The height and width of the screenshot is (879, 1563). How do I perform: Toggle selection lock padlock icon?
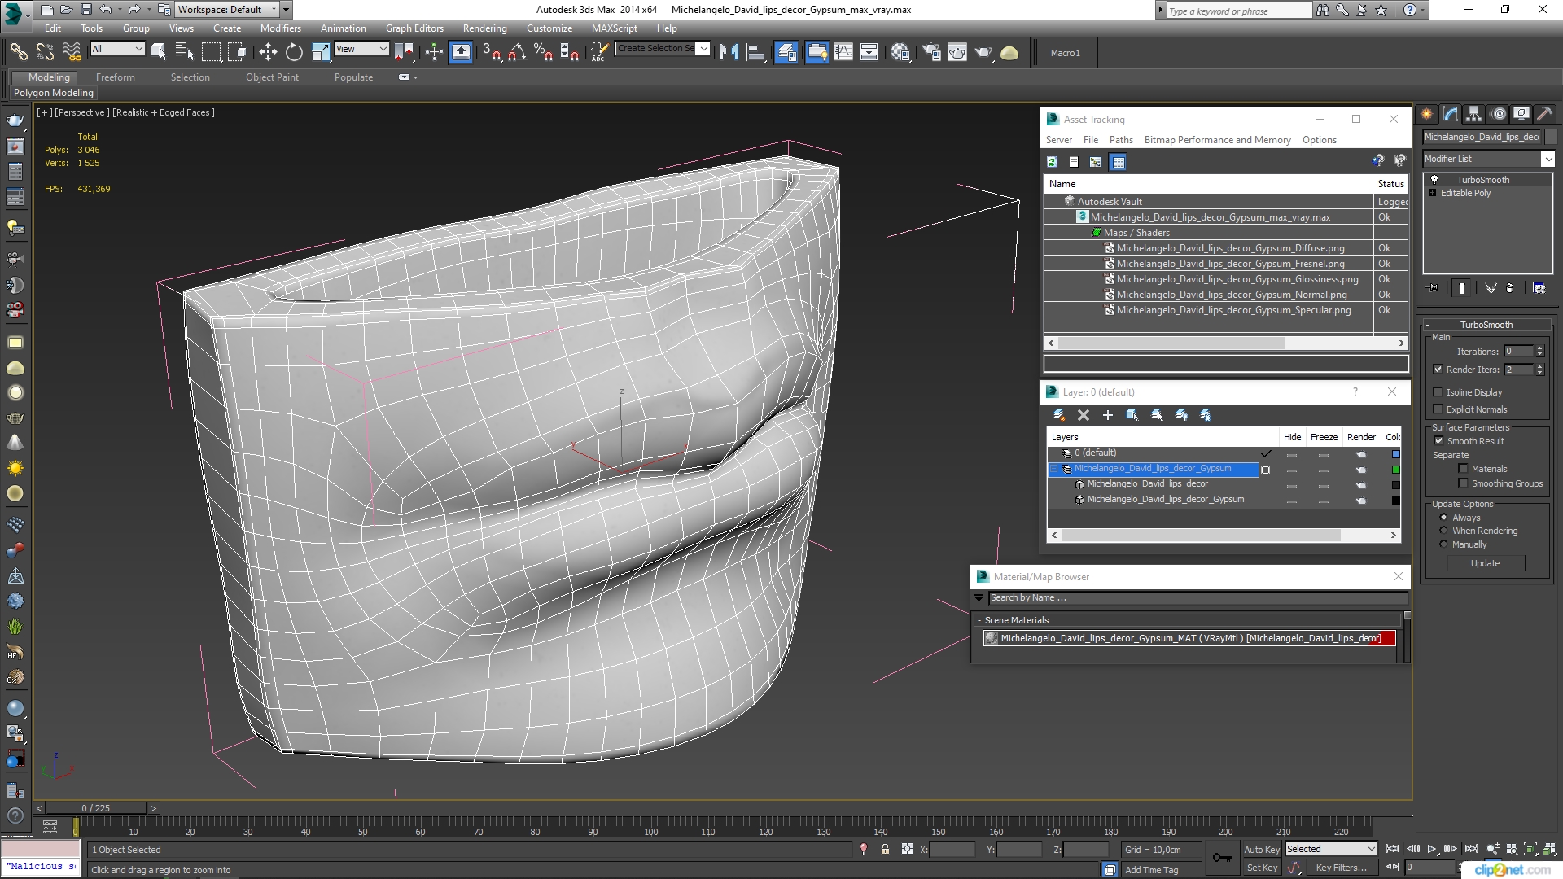pos(885,849)
